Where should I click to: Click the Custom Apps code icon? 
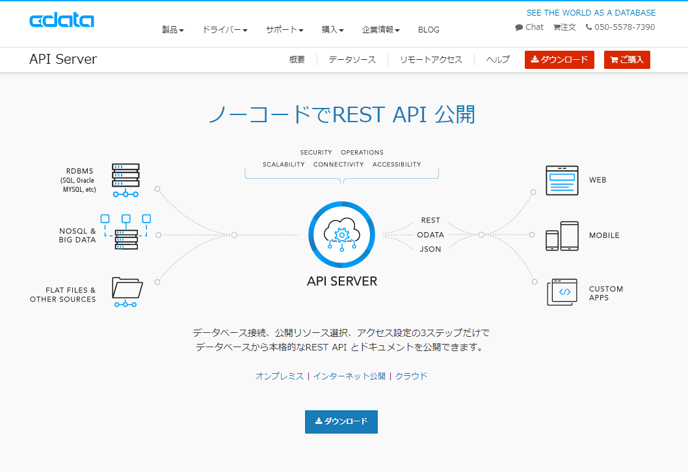[562, 292]
